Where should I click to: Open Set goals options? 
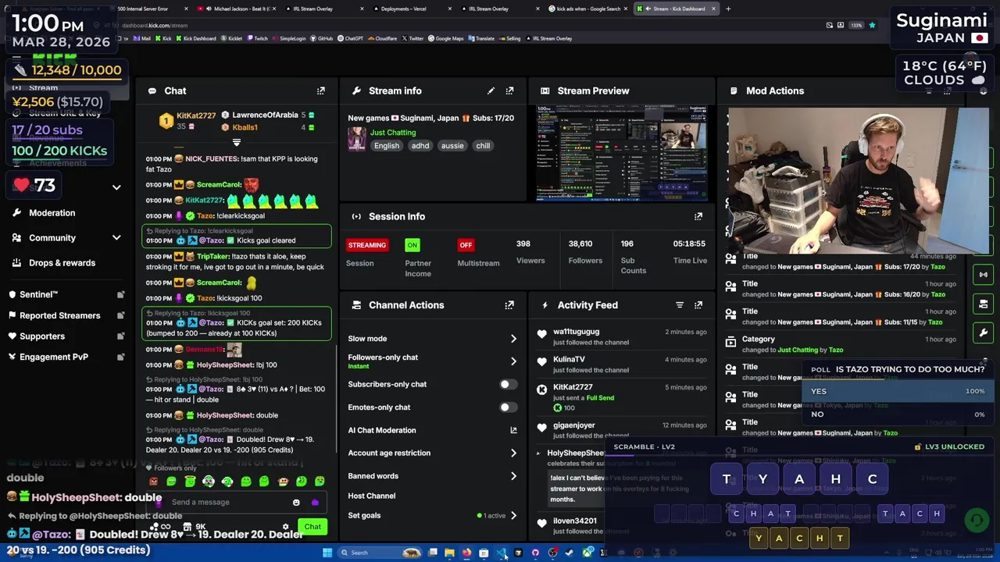(432, 515)
